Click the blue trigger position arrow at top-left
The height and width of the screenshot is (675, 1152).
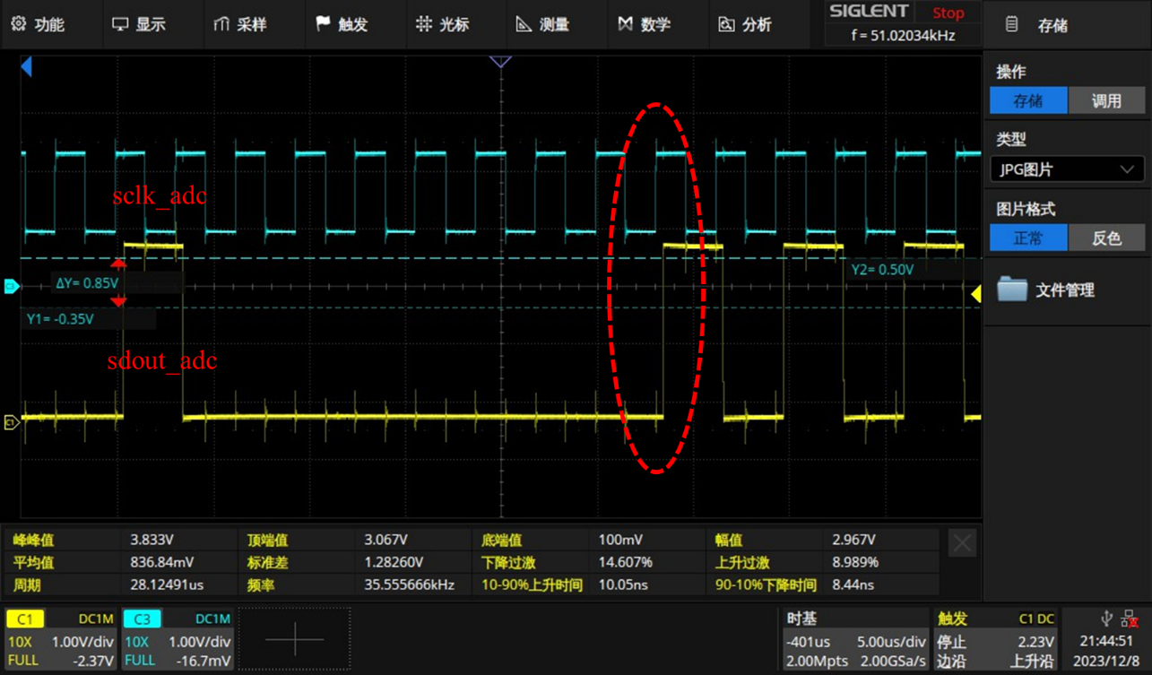tap(26, 66)
